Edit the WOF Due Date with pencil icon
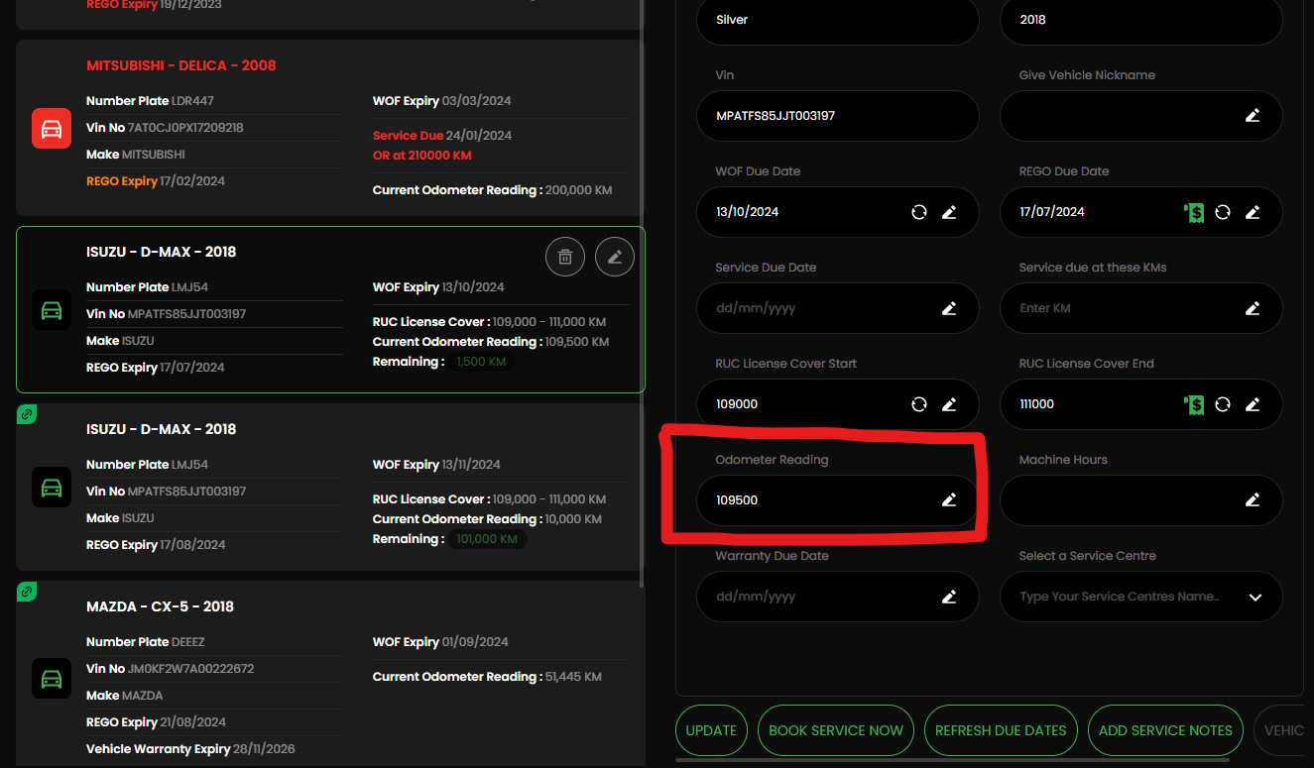 [x=949, y=212]
